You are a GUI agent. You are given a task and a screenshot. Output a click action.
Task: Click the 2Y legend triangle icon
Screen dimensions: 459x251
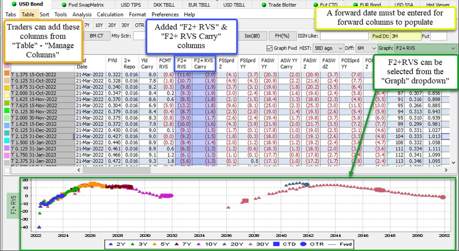[x=110, y=244]
